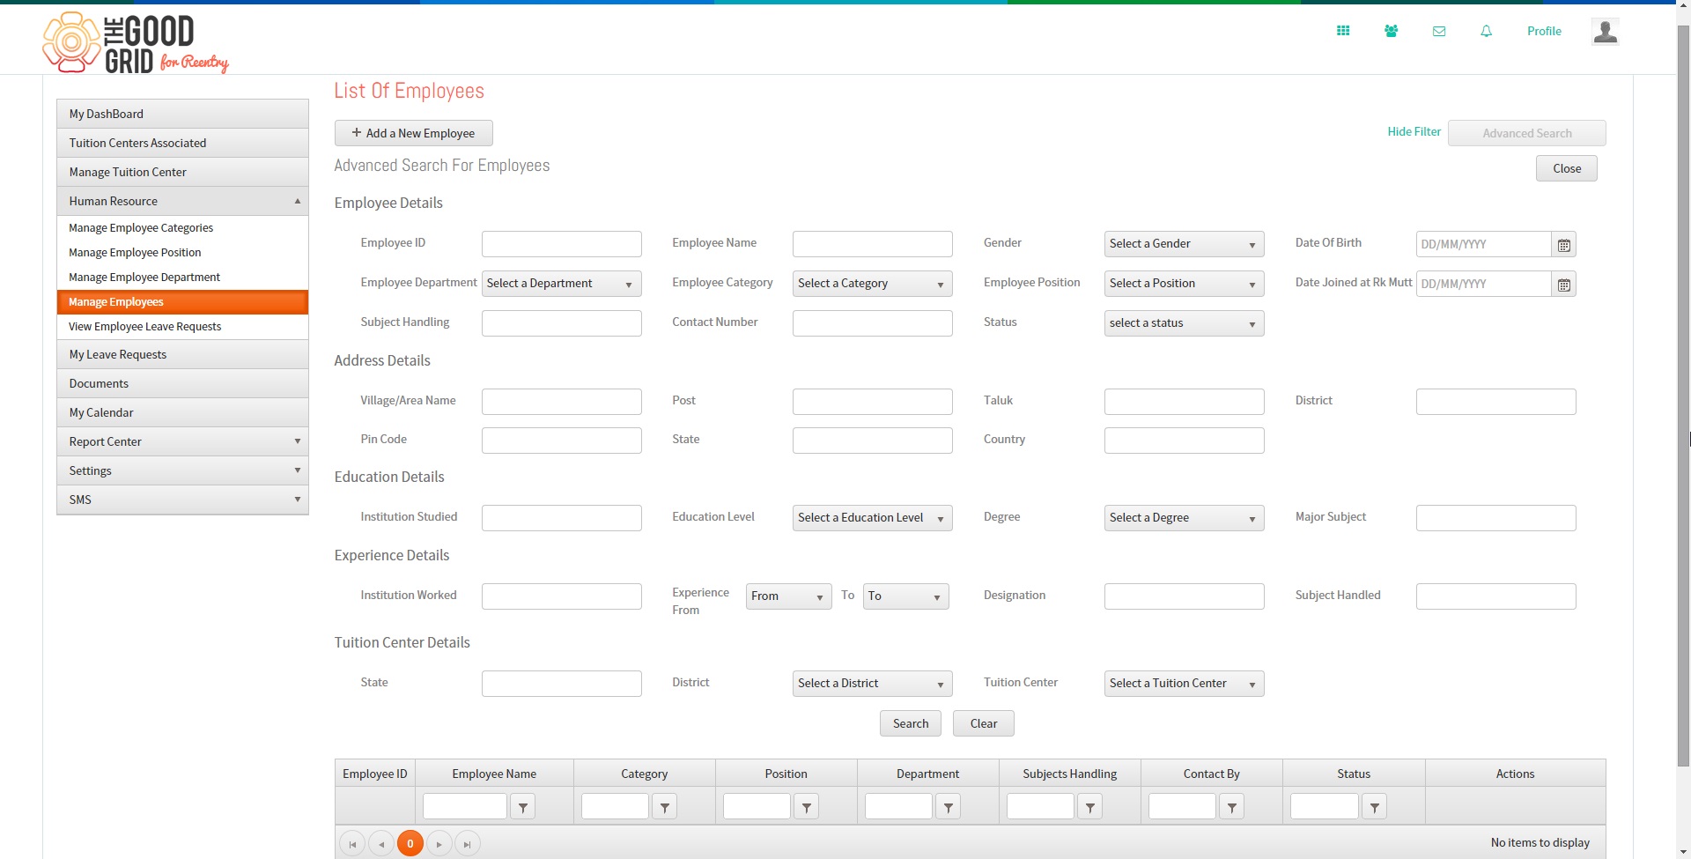This screenshot has height=859, width=1691.
Task: Click the user avatar picture
Action: pyautogui.click(x=1605, y=32)
